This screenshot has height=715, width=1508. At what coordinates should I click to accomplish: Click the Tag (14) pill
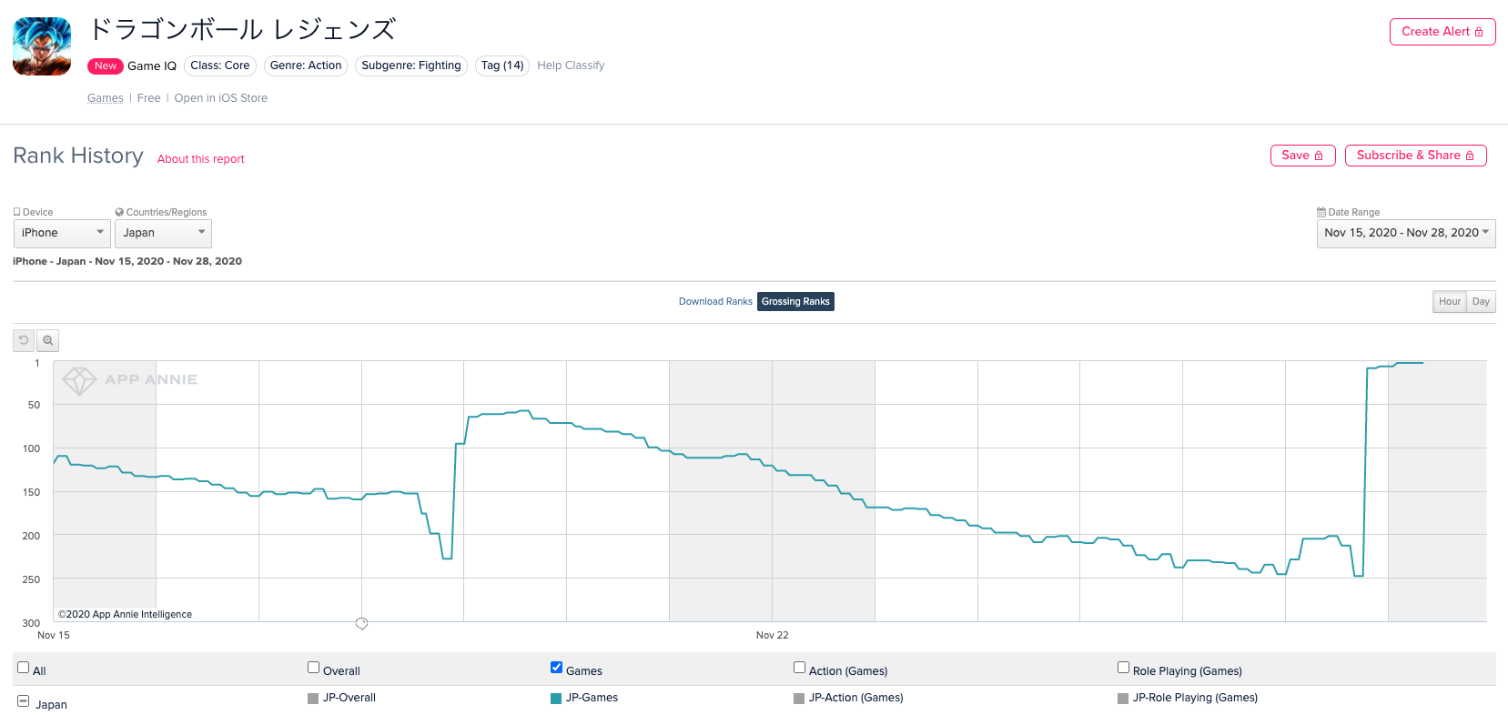[502, 65]
